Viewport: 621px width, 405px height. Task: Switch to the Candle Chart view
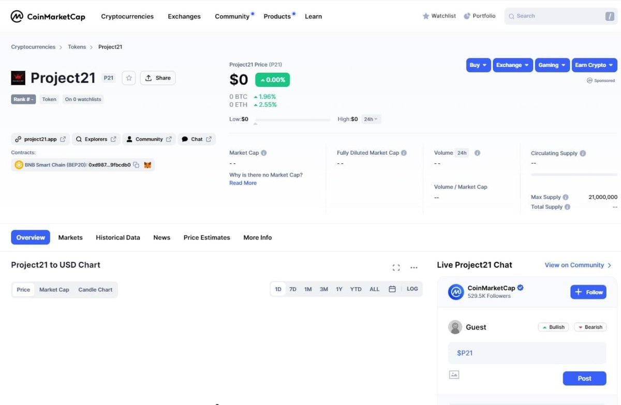coord(95,290)
